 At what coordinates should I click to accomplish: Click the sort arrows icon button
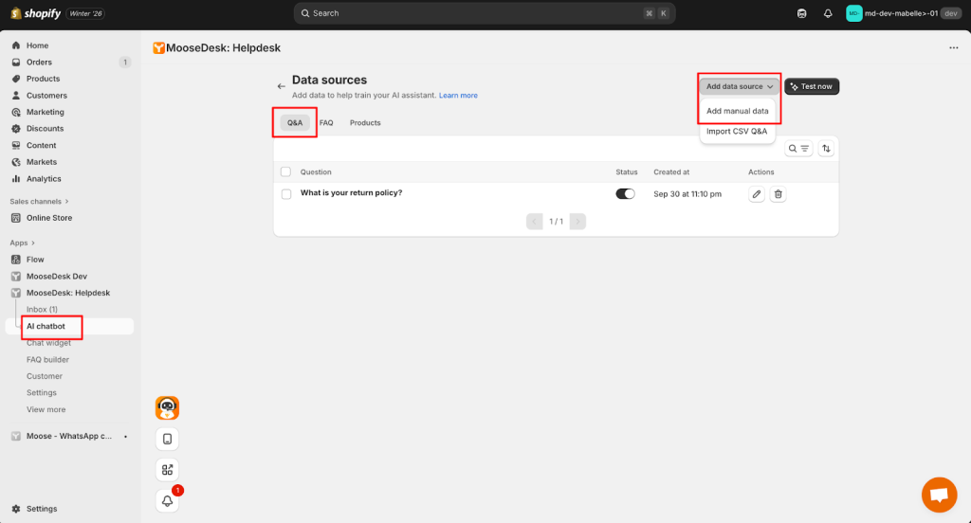tap(826, 149)
